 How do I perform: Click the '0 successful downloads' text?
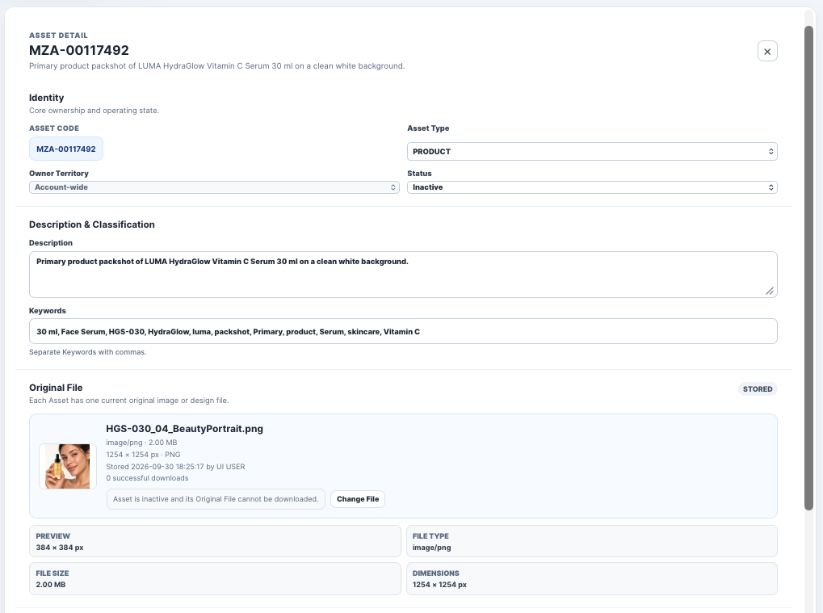pos(148,478)
